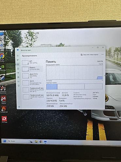Open the Services page icon
The height and width of the screenshot is (162, 121).
pos(19,86)
